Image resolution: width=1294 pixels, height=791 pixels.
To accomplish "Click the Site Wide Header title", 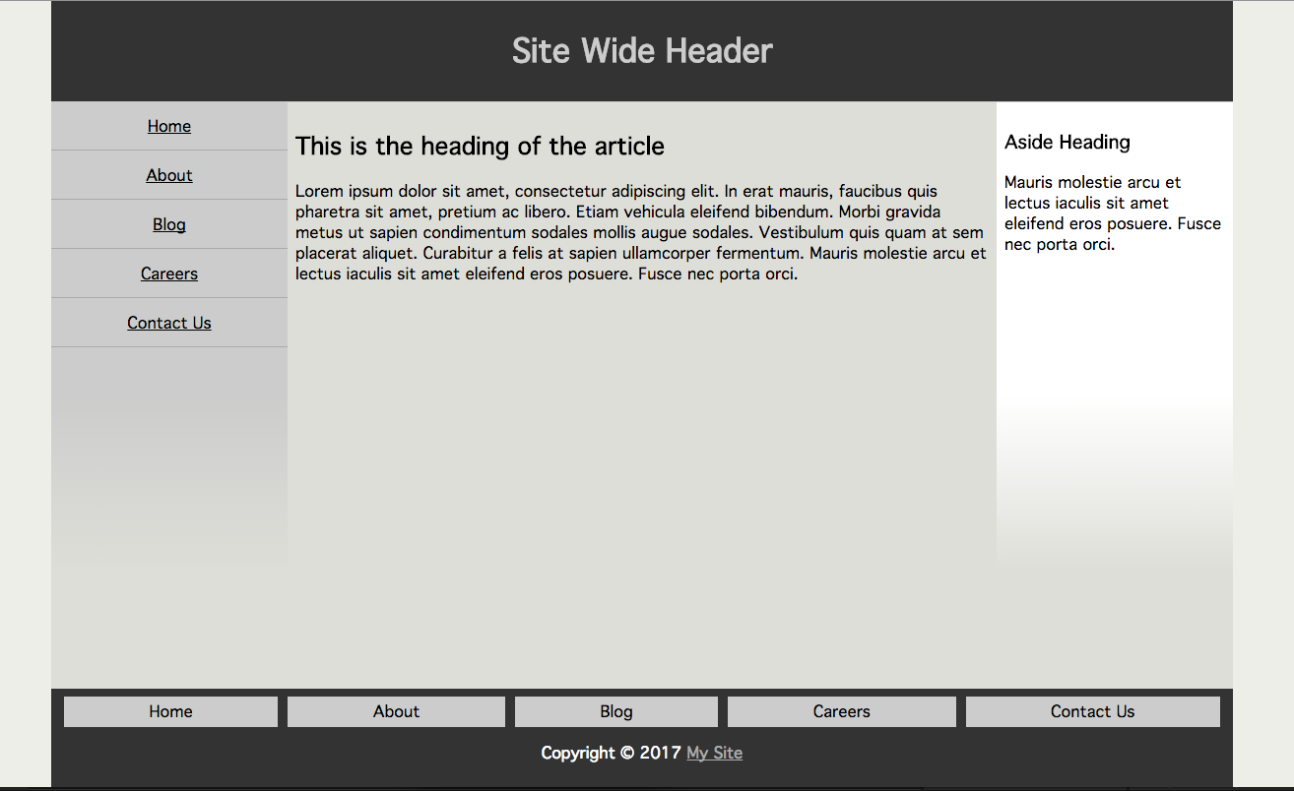I will click(642, 50).
